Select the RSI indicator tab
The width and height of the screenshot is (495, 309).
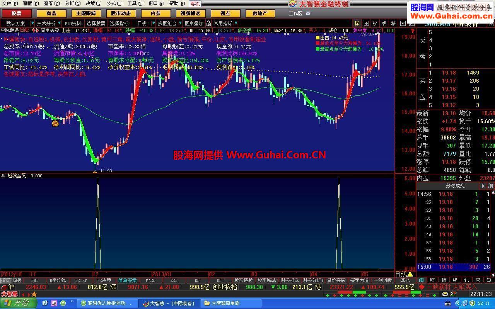click(x=174, y=280)
